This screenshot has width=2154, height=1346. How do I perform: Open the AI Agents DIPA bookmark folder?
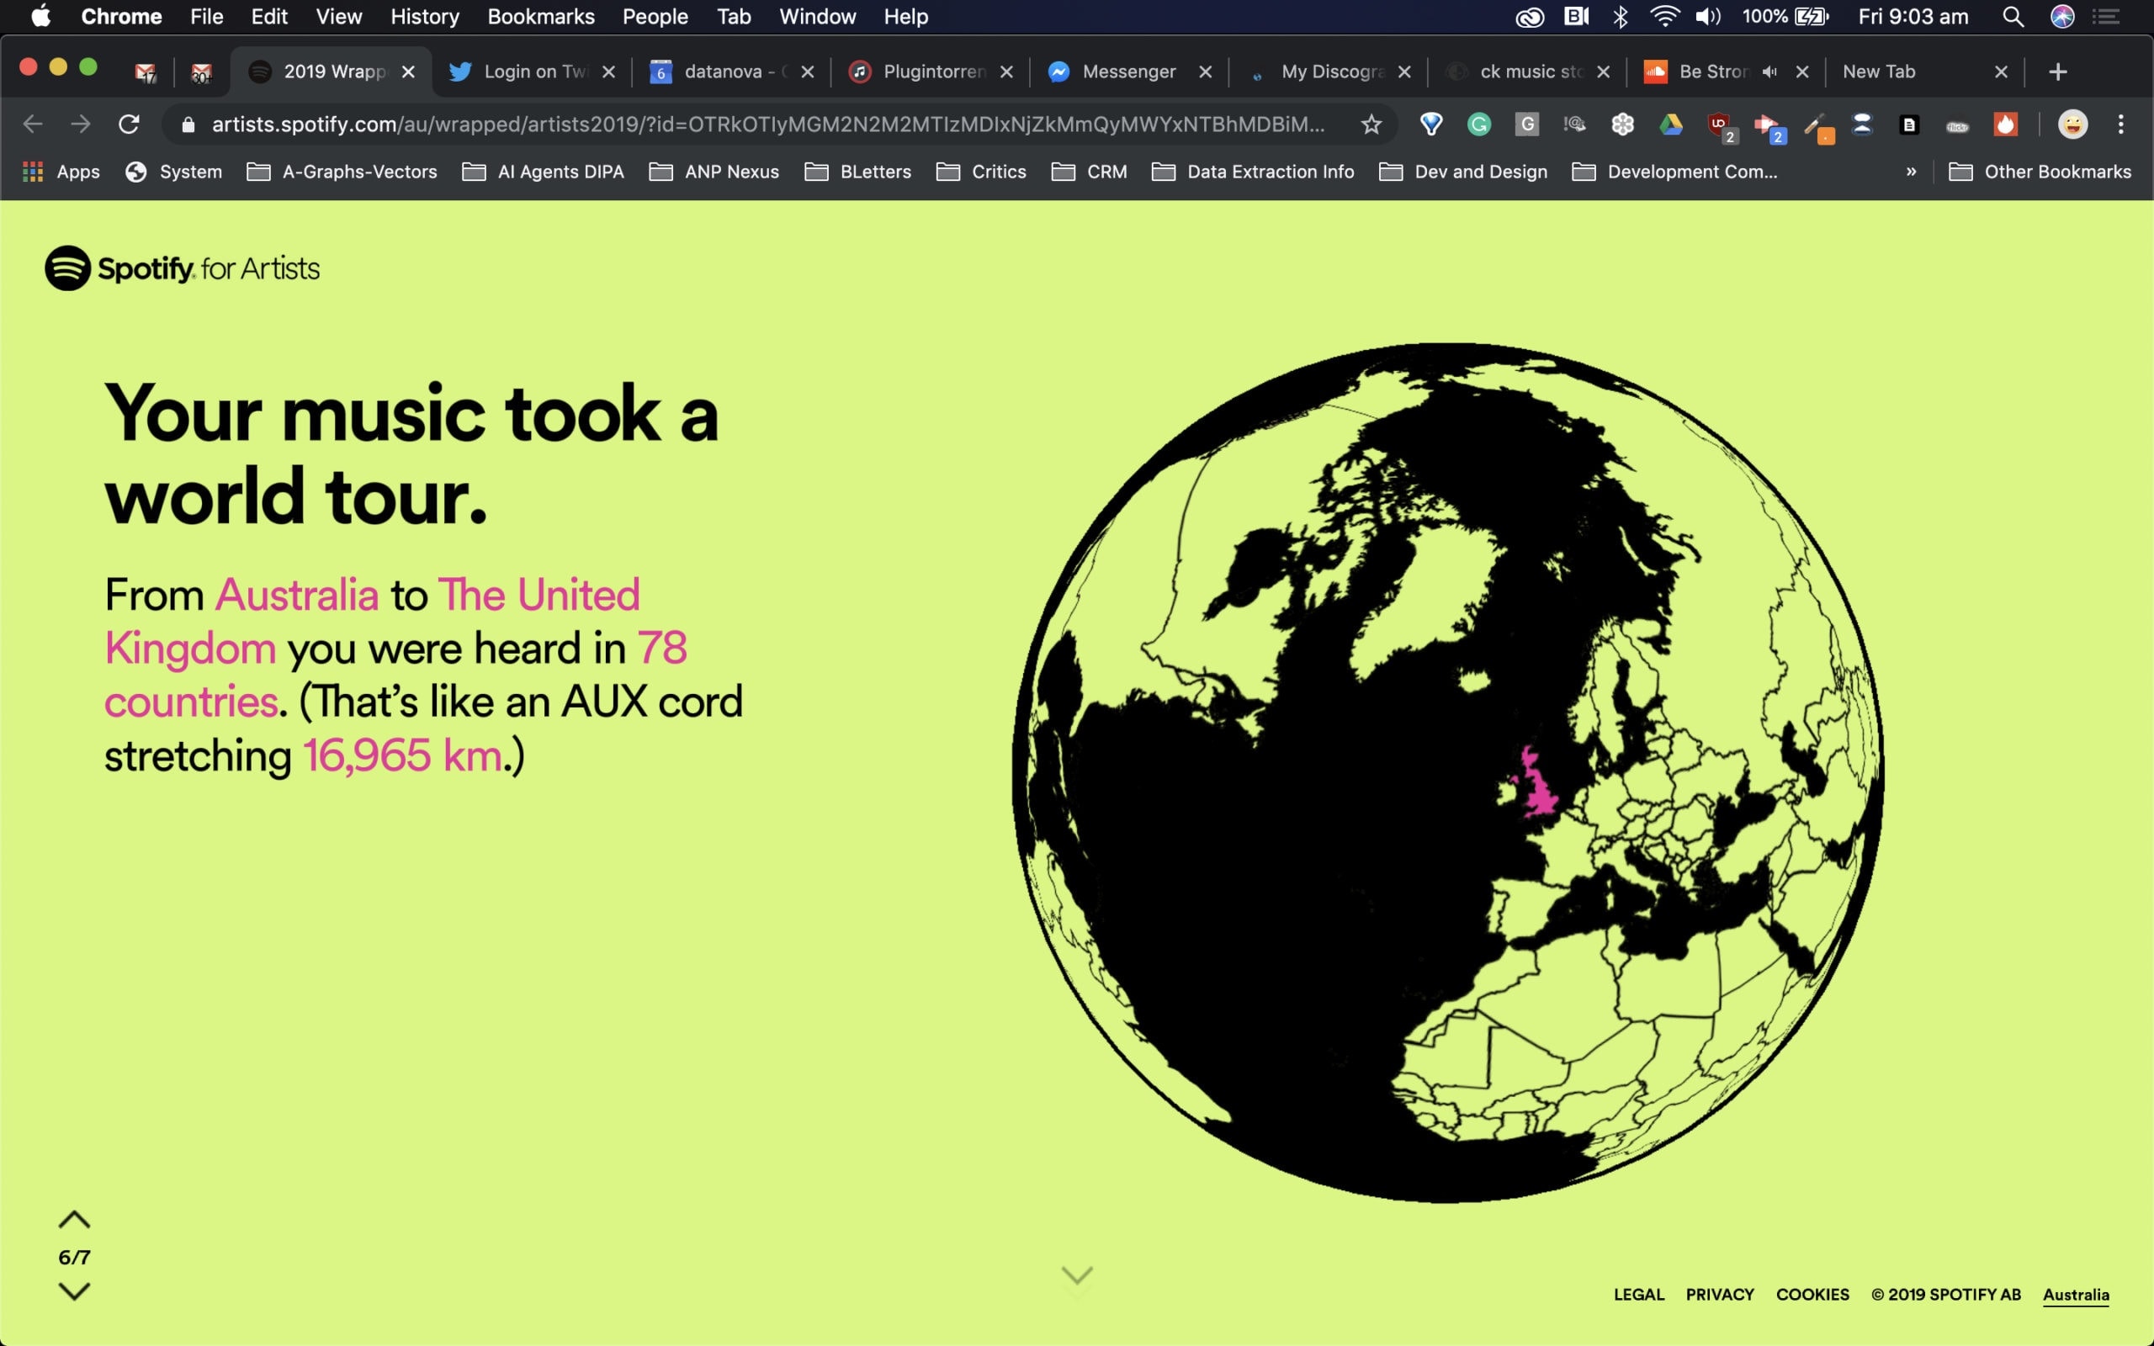tap(543, 172)
